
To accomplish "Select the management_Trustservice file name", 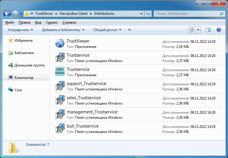I will pyautogui.click(x=92, y=112).
